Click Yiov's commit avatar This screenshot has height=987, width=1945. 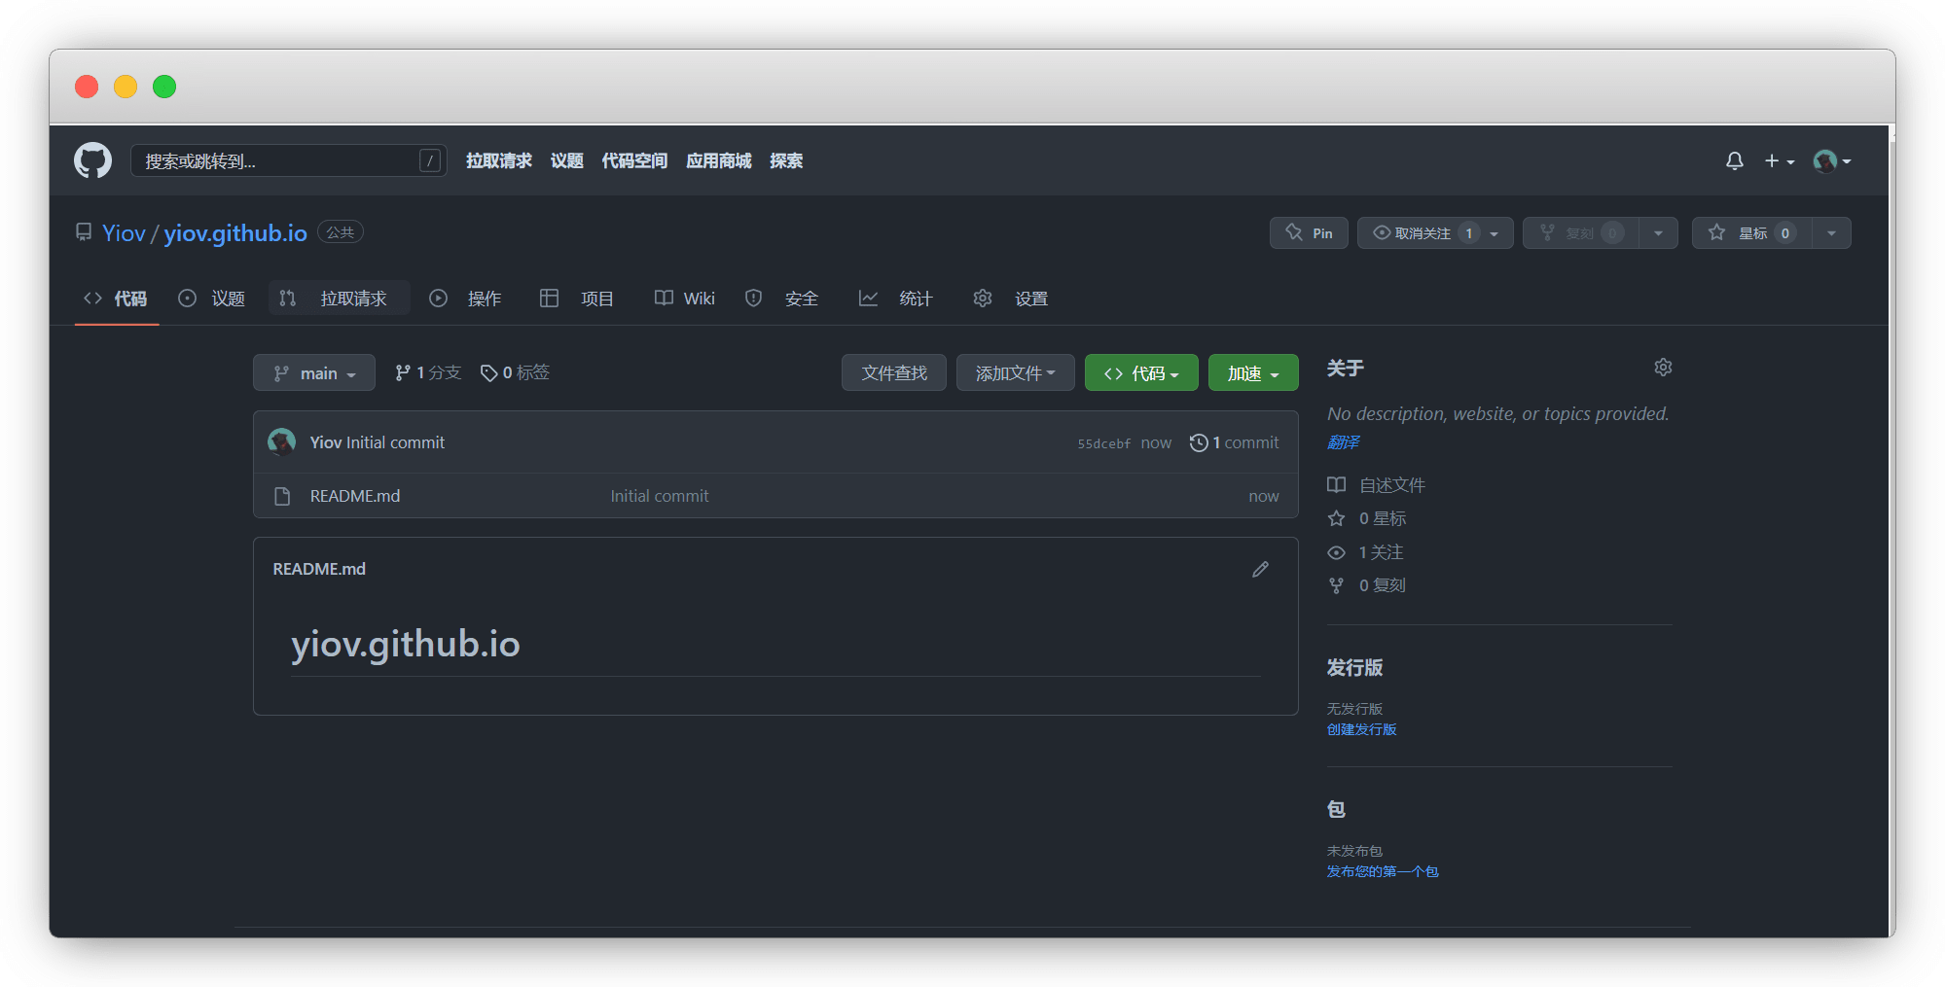point(281,442)
